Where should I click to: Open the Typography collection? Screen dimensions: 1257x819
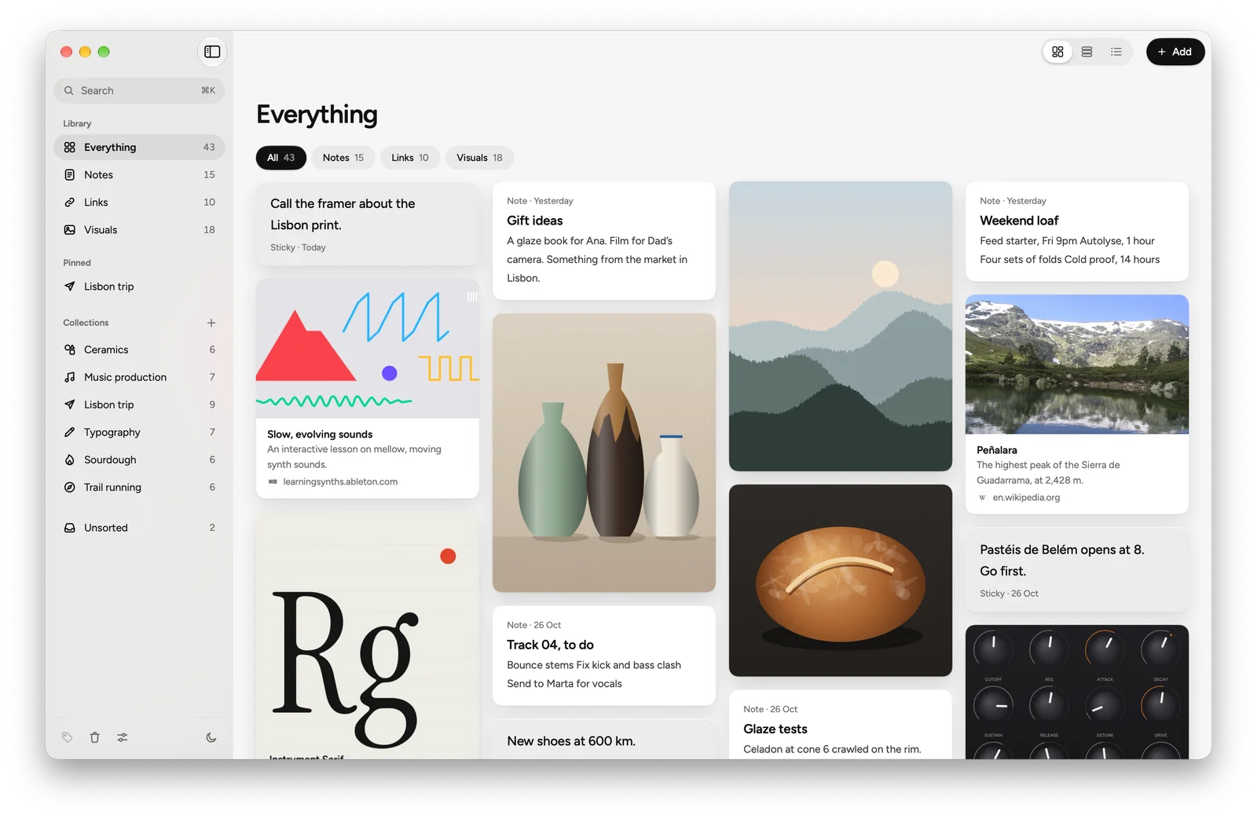tap(139, 432)
